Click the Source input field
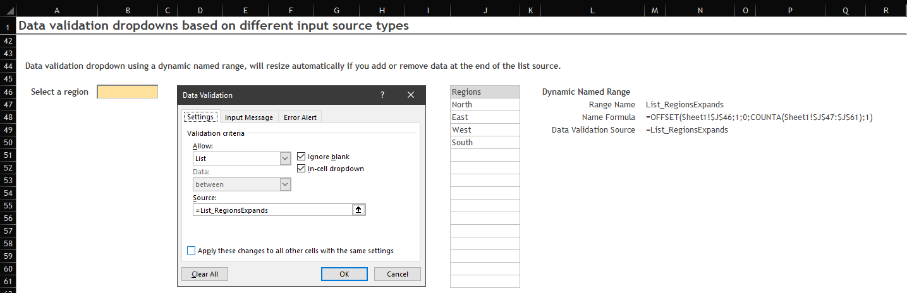This screenshot has height=293, width=907. click(x=272, y=210)
